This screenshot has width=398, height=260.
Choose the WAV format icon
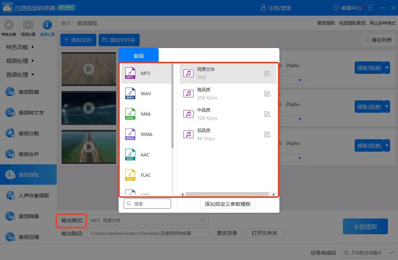coord(130,93)
